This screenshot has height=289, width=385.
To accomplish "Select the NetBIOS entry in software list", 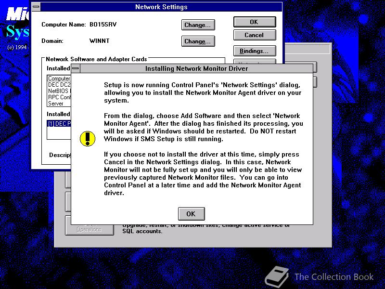I will pyautogui.click(x=59, y=91).
